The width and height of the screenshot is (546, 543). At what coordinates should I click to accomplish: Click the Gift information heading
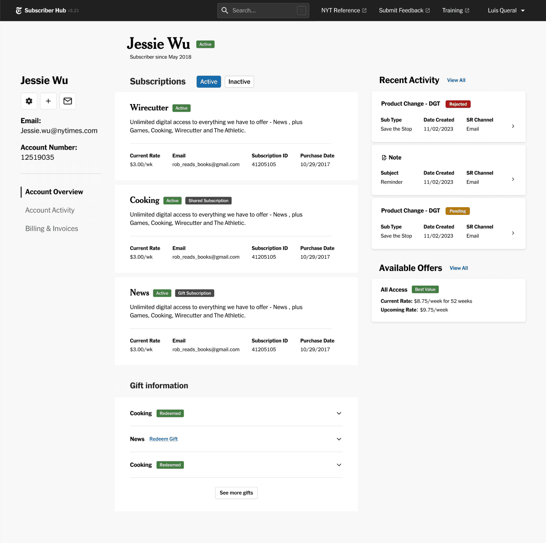pos(159,386)
